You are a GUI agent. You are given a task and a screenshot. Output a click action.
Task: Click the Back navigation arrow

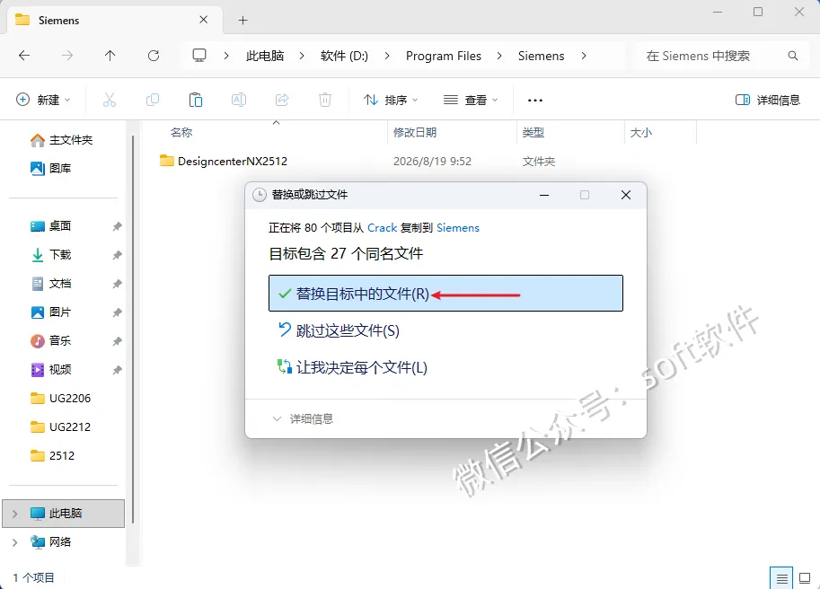click(x=24, y=56)
